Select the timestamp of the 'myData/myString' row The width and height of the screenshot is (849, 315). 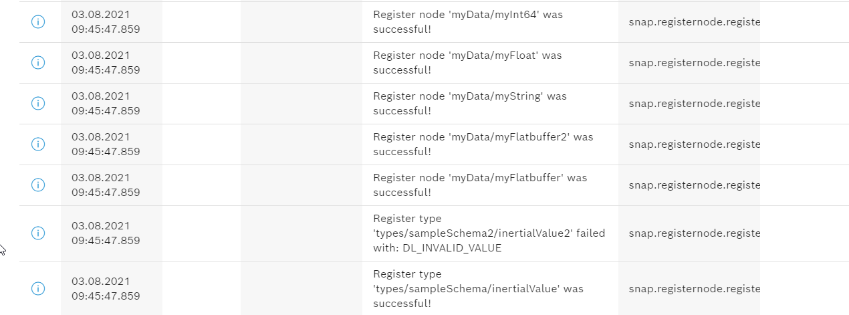click(106, 103)
